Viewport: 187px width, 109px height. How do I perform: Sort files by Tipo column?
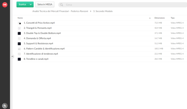tap(173, 18)
